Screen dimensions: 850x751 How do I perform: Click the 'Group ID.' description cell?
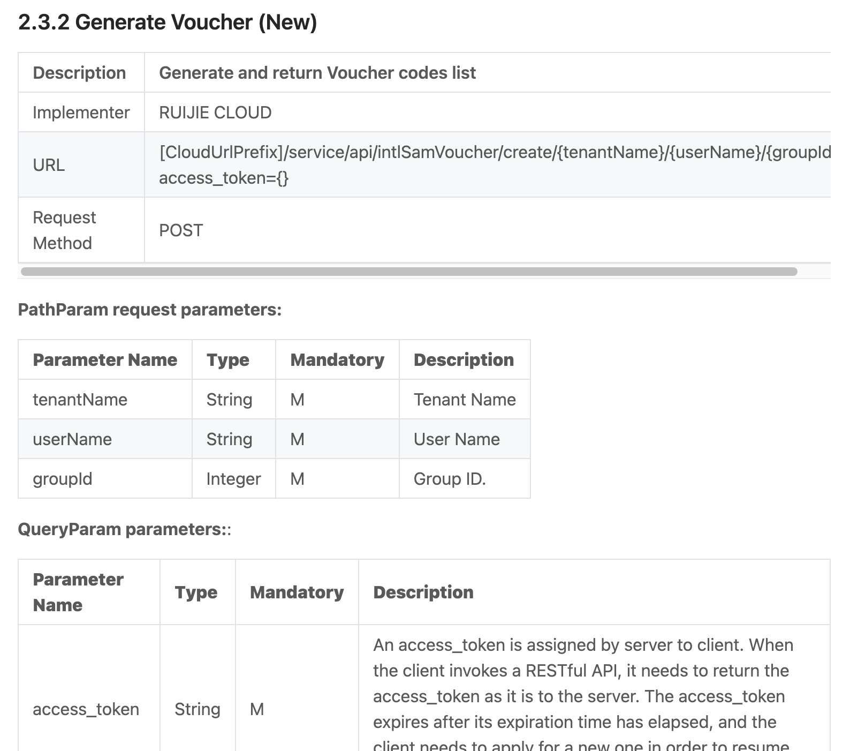pos(465,479)
